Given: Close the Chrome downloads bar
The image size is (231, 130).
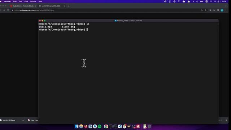Looking at the screenshot, I should point(226,120).
